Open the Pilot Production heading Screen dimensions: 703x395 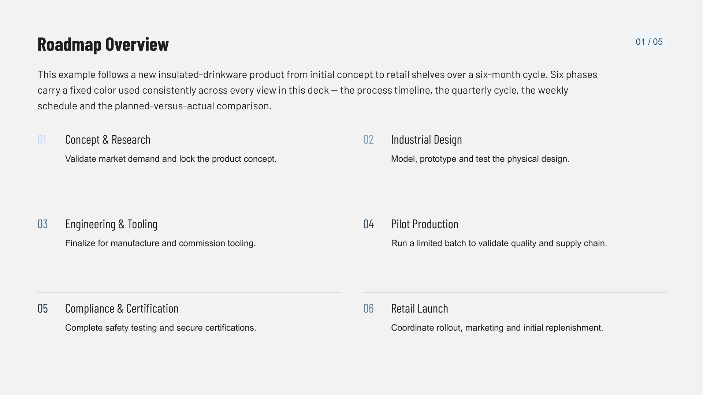point(424,224)
